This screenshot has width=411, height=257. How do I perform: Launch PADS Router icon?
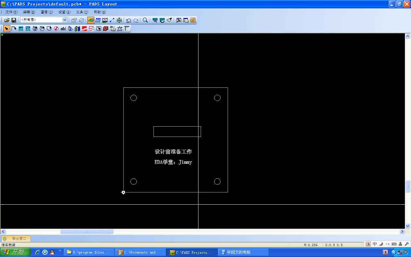(x=193, y=20)
